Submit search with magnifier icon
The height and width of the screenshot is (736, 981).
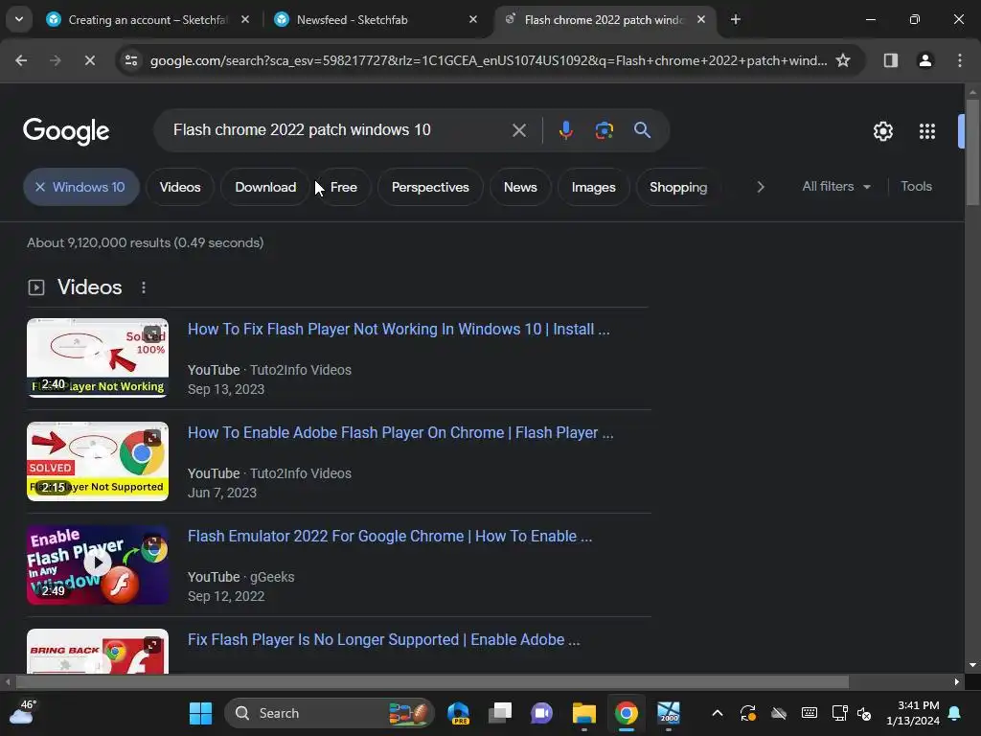pyautogui.click(x=643, y=130)
